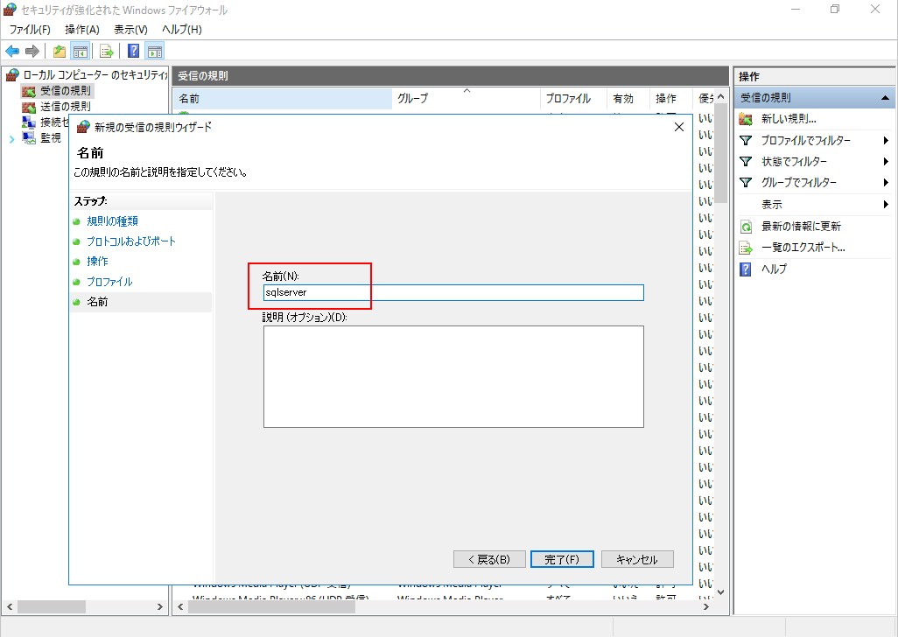Screen dimensions: 898x637
Task: Click the キャンセル button
Action: 636,559
